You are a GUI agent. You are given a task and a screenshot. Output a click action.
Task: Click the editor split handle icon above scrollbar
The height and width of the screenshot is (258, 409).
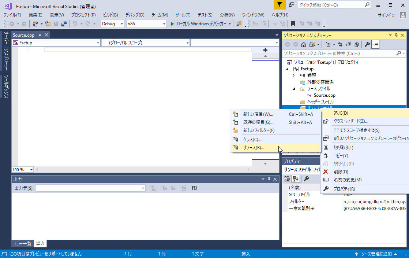tap(265, 50)
